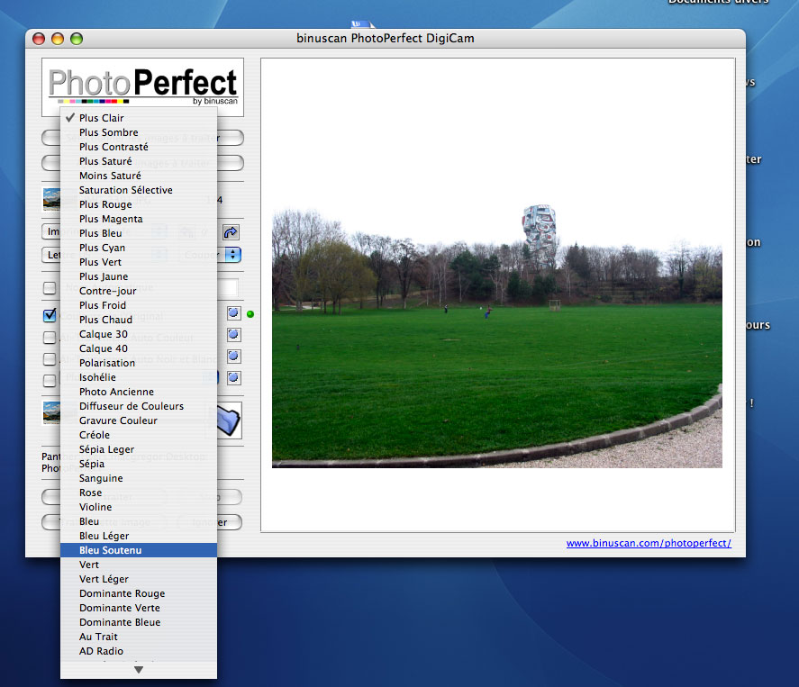Image resolution: width=799 pixels, height=687 pixels.
Task: Choose the Plus Vert entry
Action: pyautogui.click(x=139, y=262)
